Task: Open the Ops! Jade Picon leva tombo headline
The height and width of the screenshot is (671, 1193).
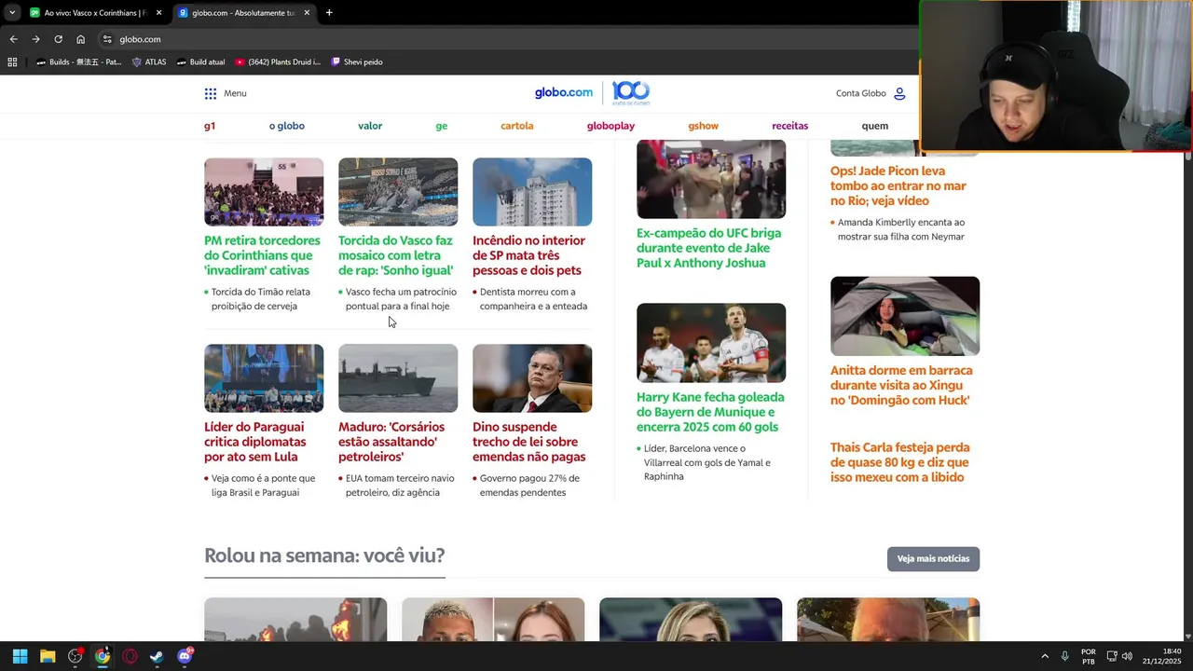Action: (x=898, y=185)
